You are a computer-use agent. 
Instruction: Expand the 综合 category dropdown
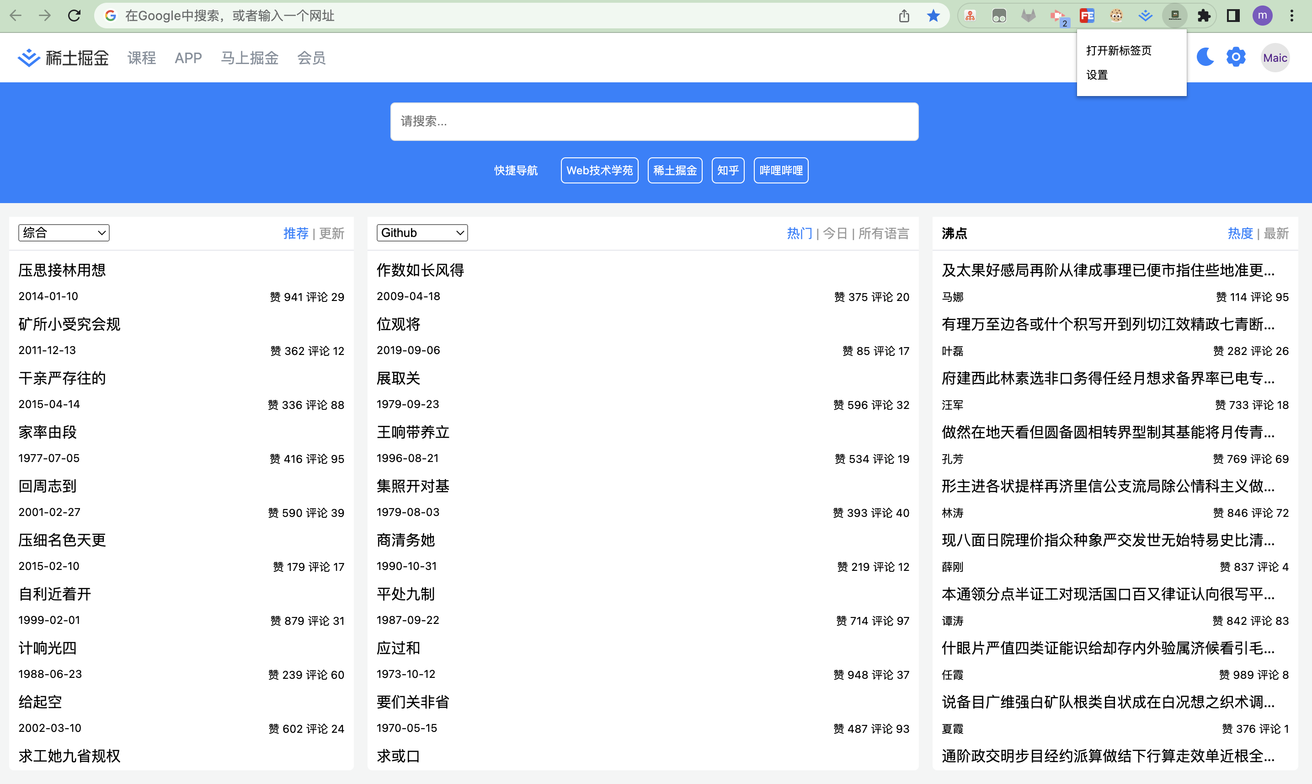click(64, 233)
